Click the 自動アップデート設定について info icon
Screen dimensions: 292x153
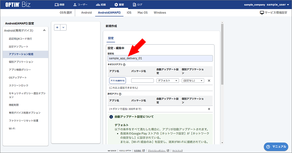pyautogui.click(x=111, y=117)
